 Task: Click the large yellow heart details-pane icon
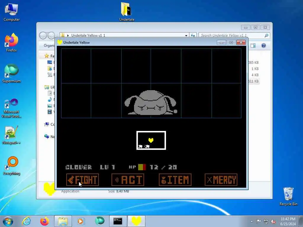[49, 189]
